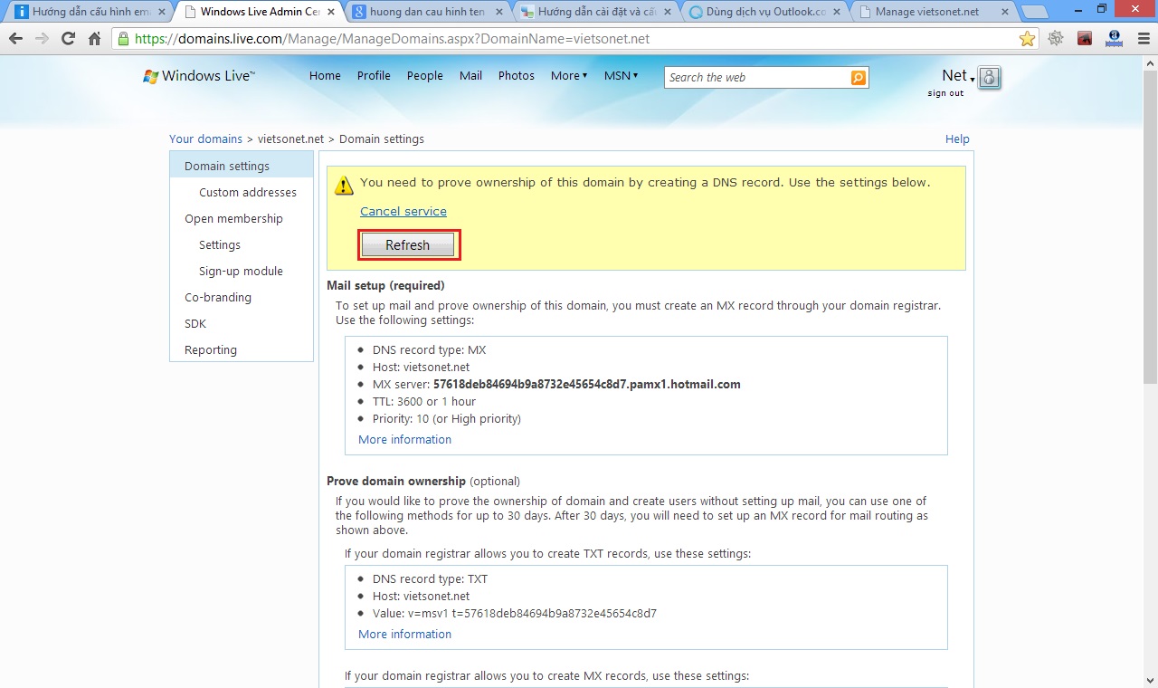Open Profile in Windows Live navigation
This screenshot has height=688, width=1158.
click(x=374, y=76)
